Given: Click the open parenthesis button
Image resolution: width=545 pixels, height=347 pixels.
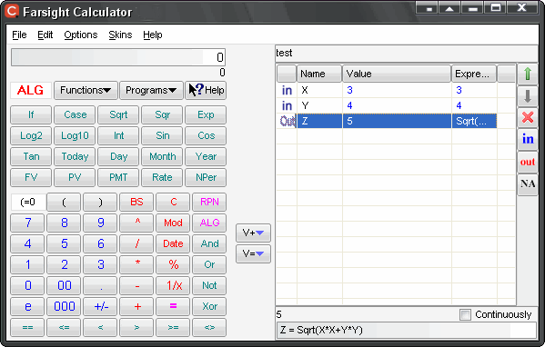Looking at the screenshot, I should pos(64,202).
